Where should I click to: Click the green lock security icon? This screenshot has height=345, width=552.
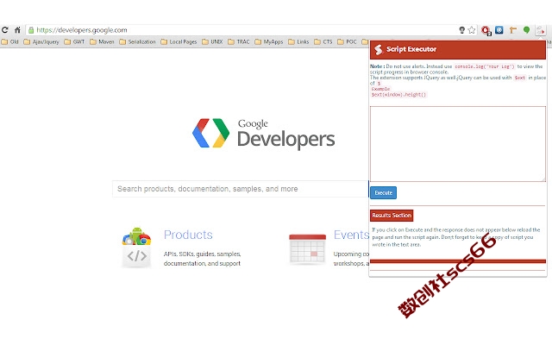click(31, 30)
